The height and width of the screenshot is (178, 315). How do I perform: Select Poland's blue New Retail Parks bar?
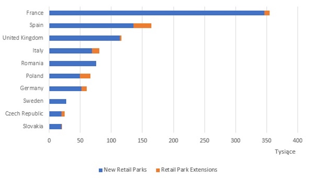[64, 76]
